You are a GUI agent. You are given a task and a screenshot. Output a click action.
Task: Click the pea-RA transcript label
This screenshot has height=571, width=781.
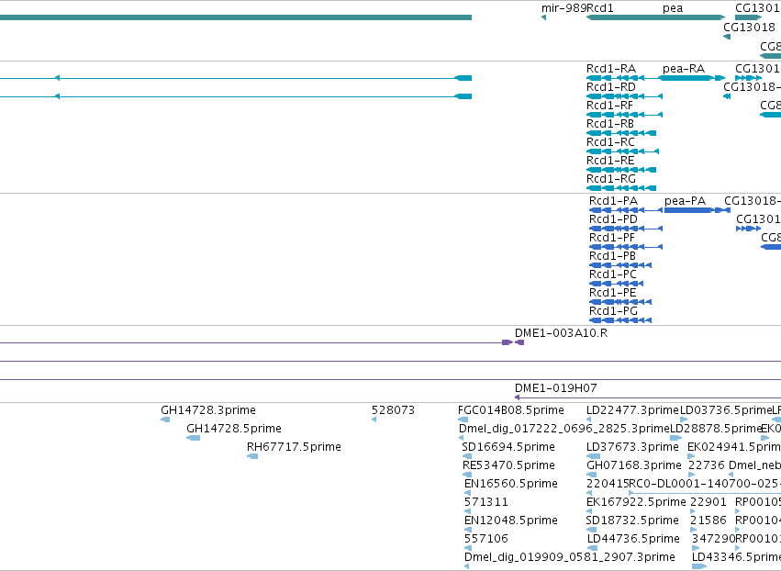point(684,69)
